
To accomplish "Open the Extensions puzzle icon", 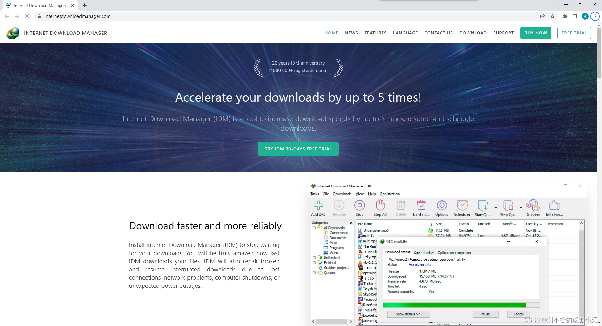I will point(565,16).
